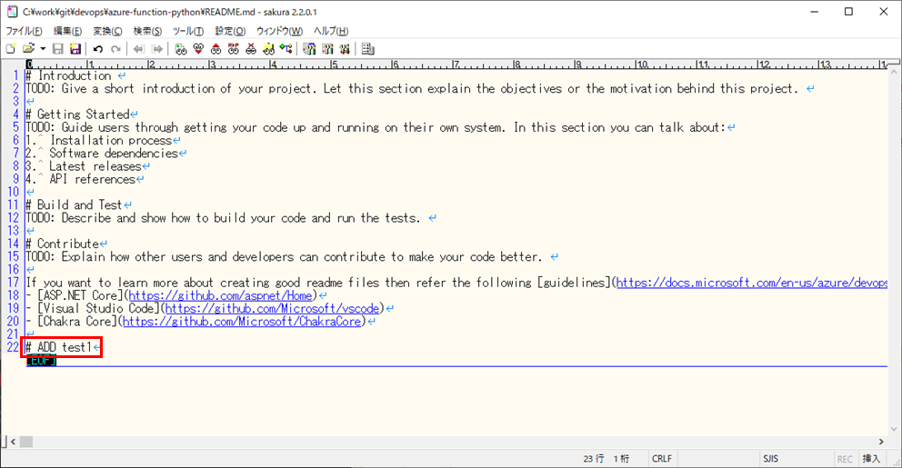Viewport: 902px width, 468px height.
Task: Save the file with the floppy icon
Action: pyautogui.click(x=57, y=49)
